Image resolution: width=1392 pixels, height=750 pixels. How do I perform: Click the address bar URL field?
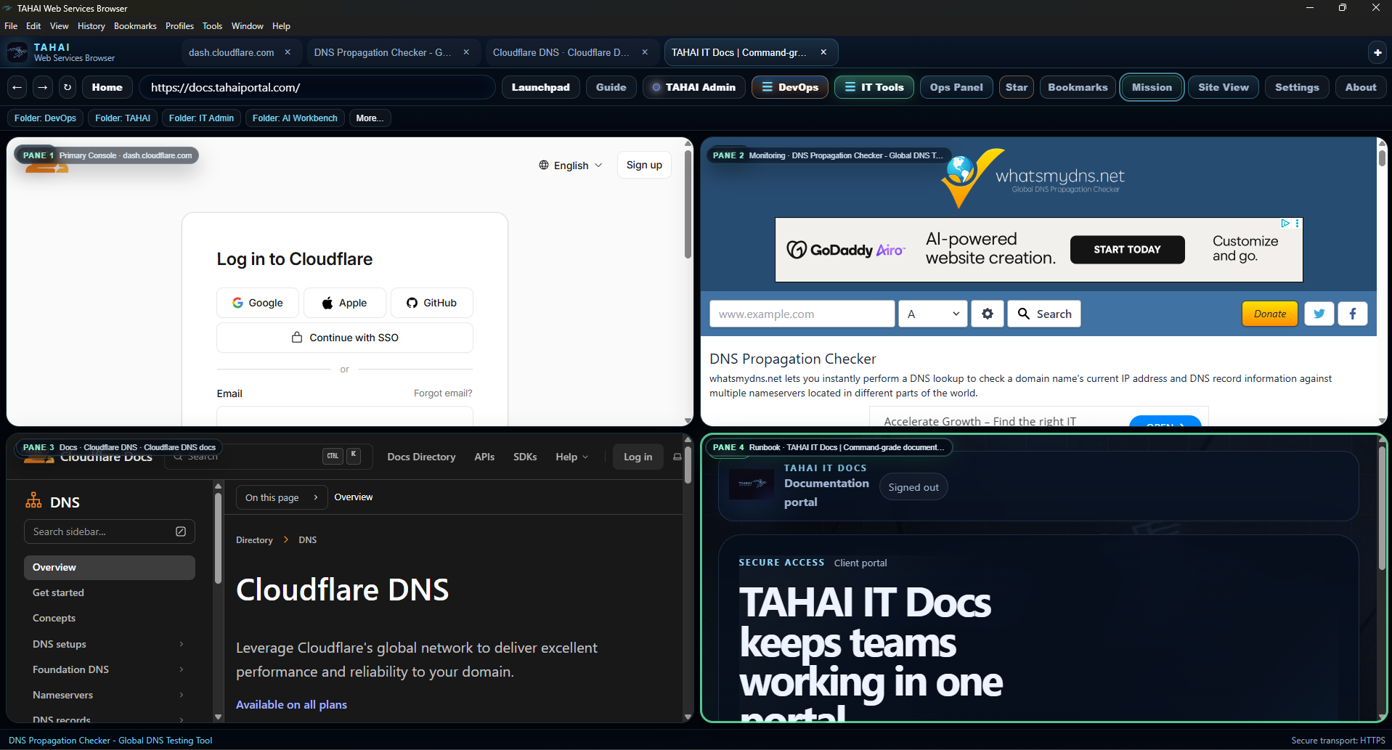point(317,87)
